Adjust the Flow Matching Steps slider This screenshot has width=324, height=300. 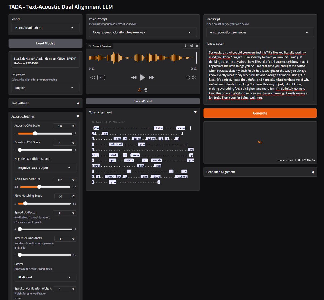point(45,204)
